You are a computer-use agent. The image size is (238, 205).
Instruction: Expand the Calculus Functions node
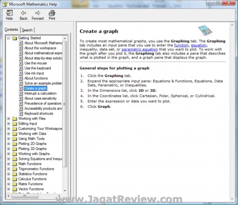(x=9, y=179)
